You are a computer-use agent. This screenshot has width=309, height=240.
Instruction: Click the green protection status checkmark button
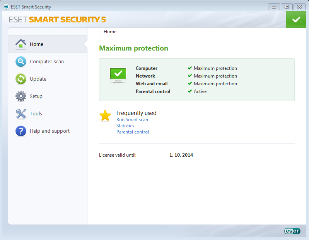(296, 19)
